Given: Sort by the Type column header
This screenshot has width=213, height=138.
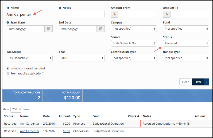Looking at the screenshot, I should [77, 116].
